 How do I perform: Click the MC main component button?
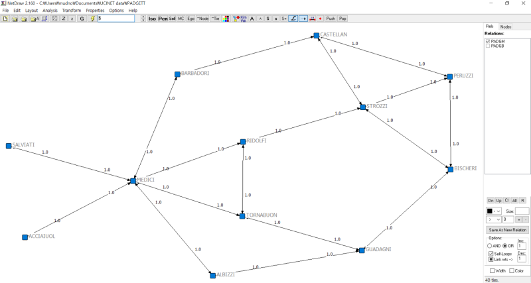tap(181, 19)
